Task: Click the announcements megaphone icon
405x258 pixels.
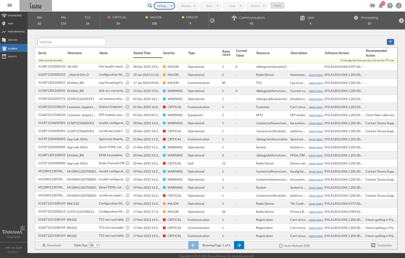Action: coord(371,6)
